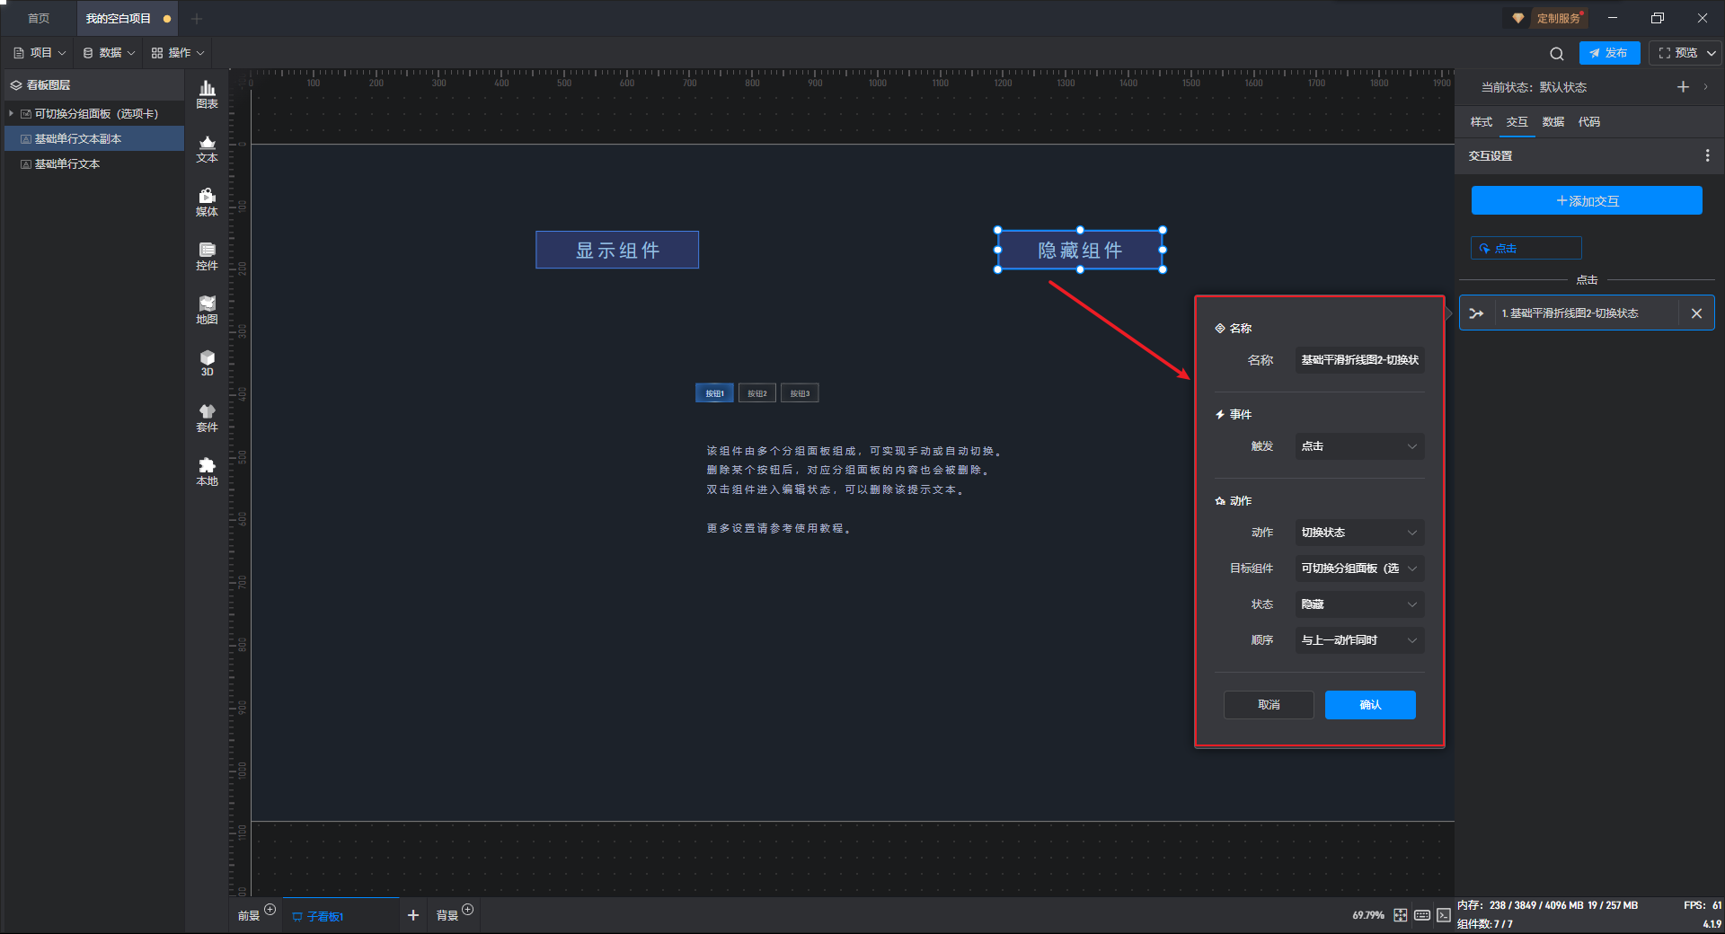Open the keyboard shortcuts icon in status bar
The width and height of the screenshot is (1725, 934).
pos(1421,915)
